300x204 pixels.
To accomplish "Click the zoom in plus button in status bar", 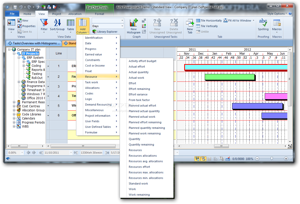I will tap(286, 159).
